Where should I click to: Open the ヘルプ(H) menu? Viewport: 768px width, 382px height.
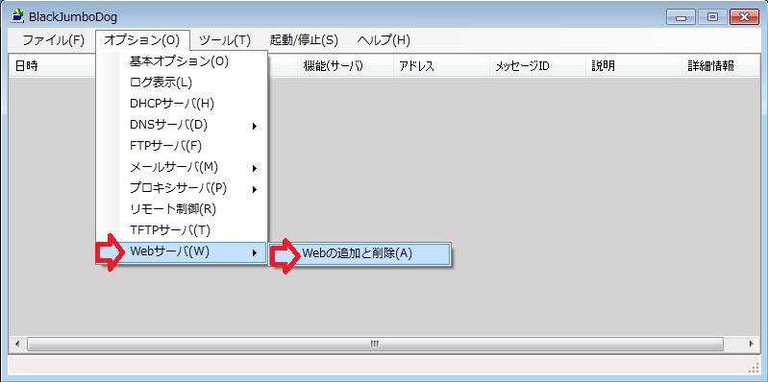click(384, 40)
